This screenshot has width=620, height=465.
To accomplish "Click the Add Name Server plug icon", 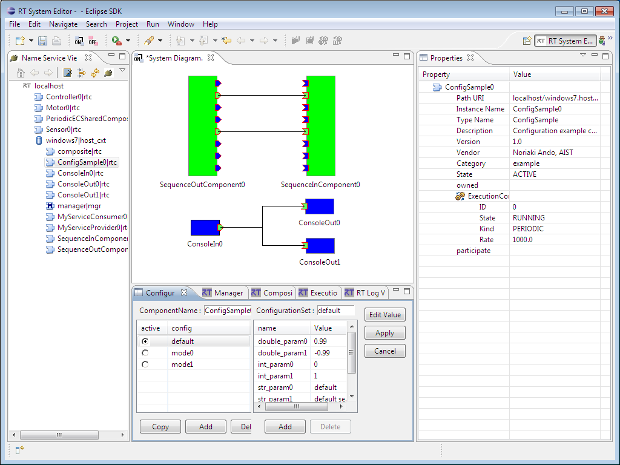I will tap(108, 73).
